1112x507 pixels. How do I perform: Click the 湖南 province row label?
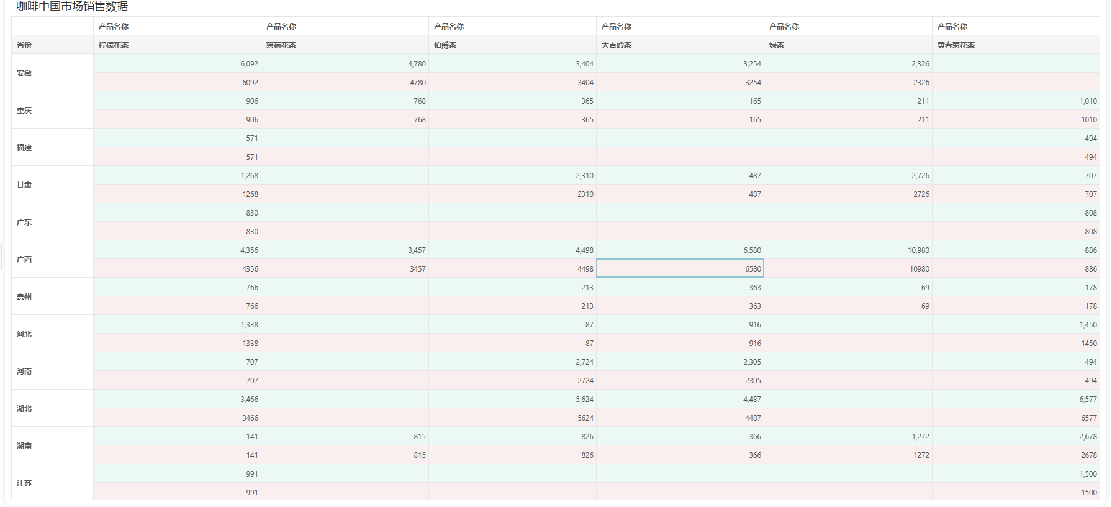[52, 445]
